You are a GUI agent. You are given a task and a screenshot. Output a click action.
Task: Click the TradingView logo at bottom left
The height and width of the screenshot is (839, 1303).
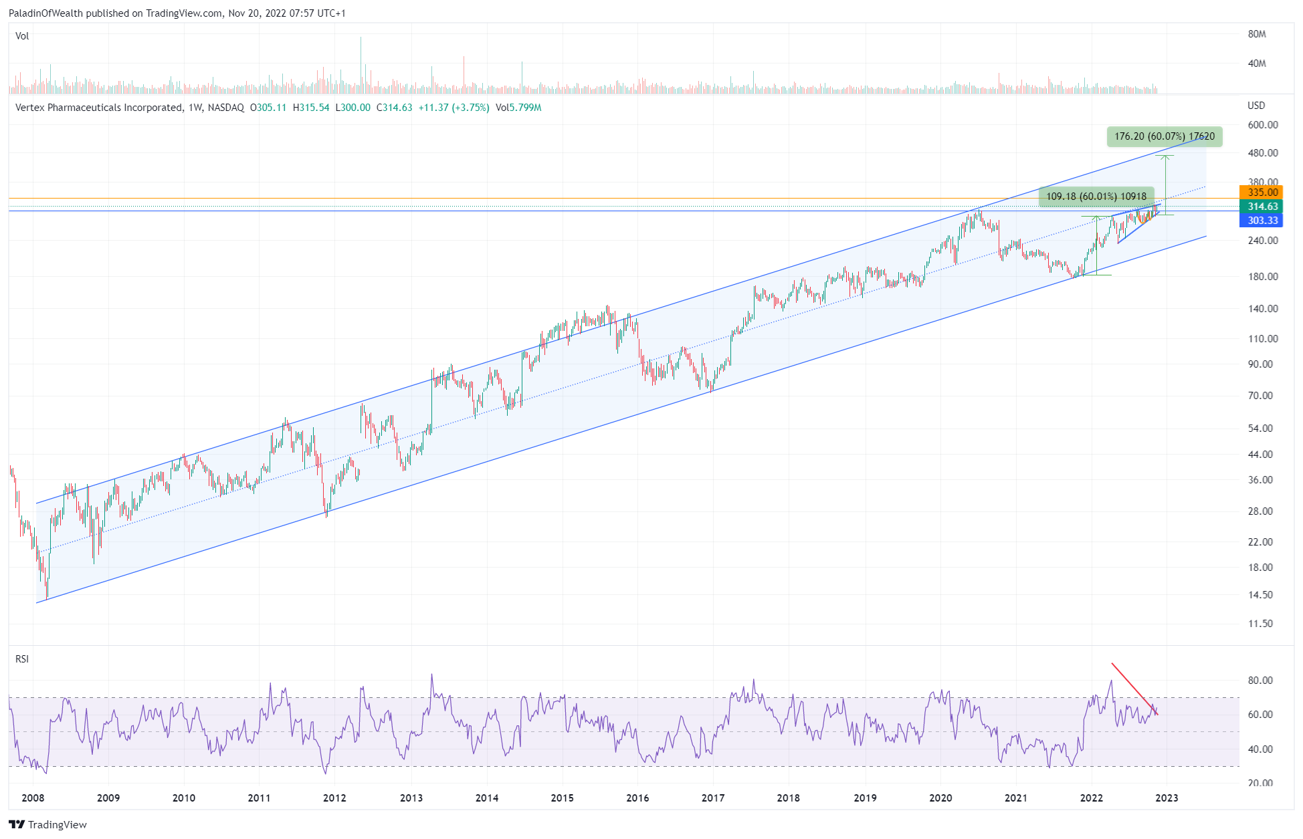(47, 824)
